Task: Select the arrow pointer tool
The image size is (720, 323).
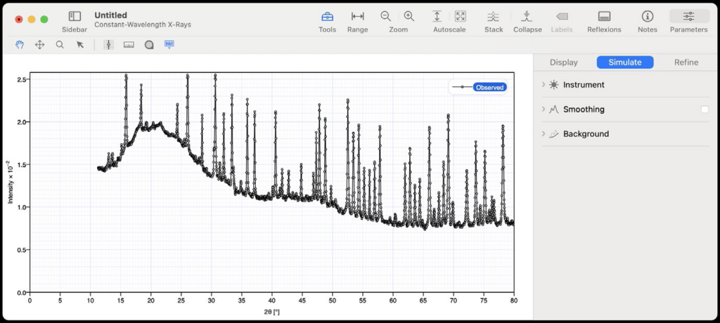Action: [80, 44]
